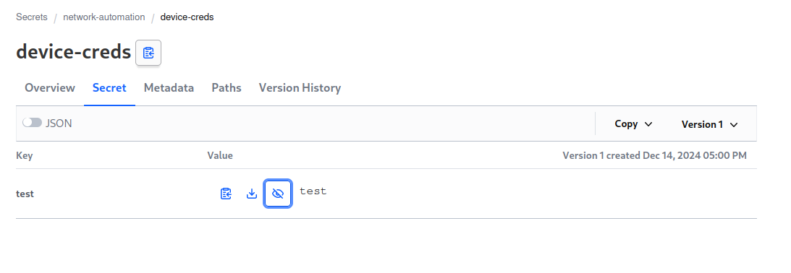The image size is (791, 273).
Task: Switch to the Overview tab
Action: [50, 87]
